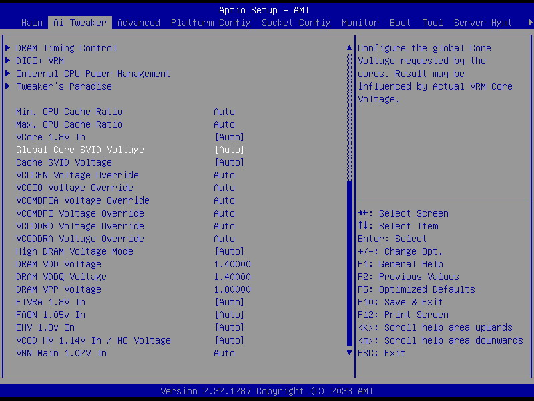534x401 pixels.
Task: Select VCCMDFIA Voltage Override value
Action: point(224,200)
